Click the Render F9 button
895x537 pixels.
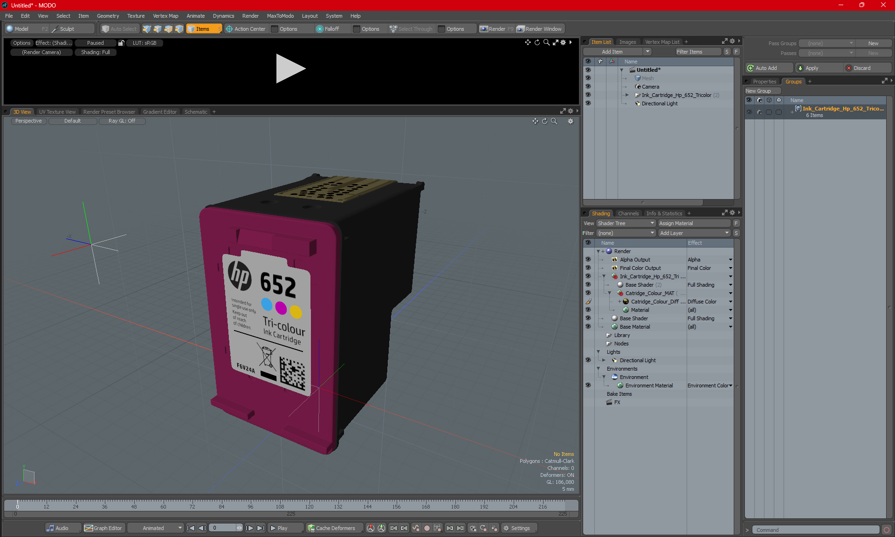(496, 29)
